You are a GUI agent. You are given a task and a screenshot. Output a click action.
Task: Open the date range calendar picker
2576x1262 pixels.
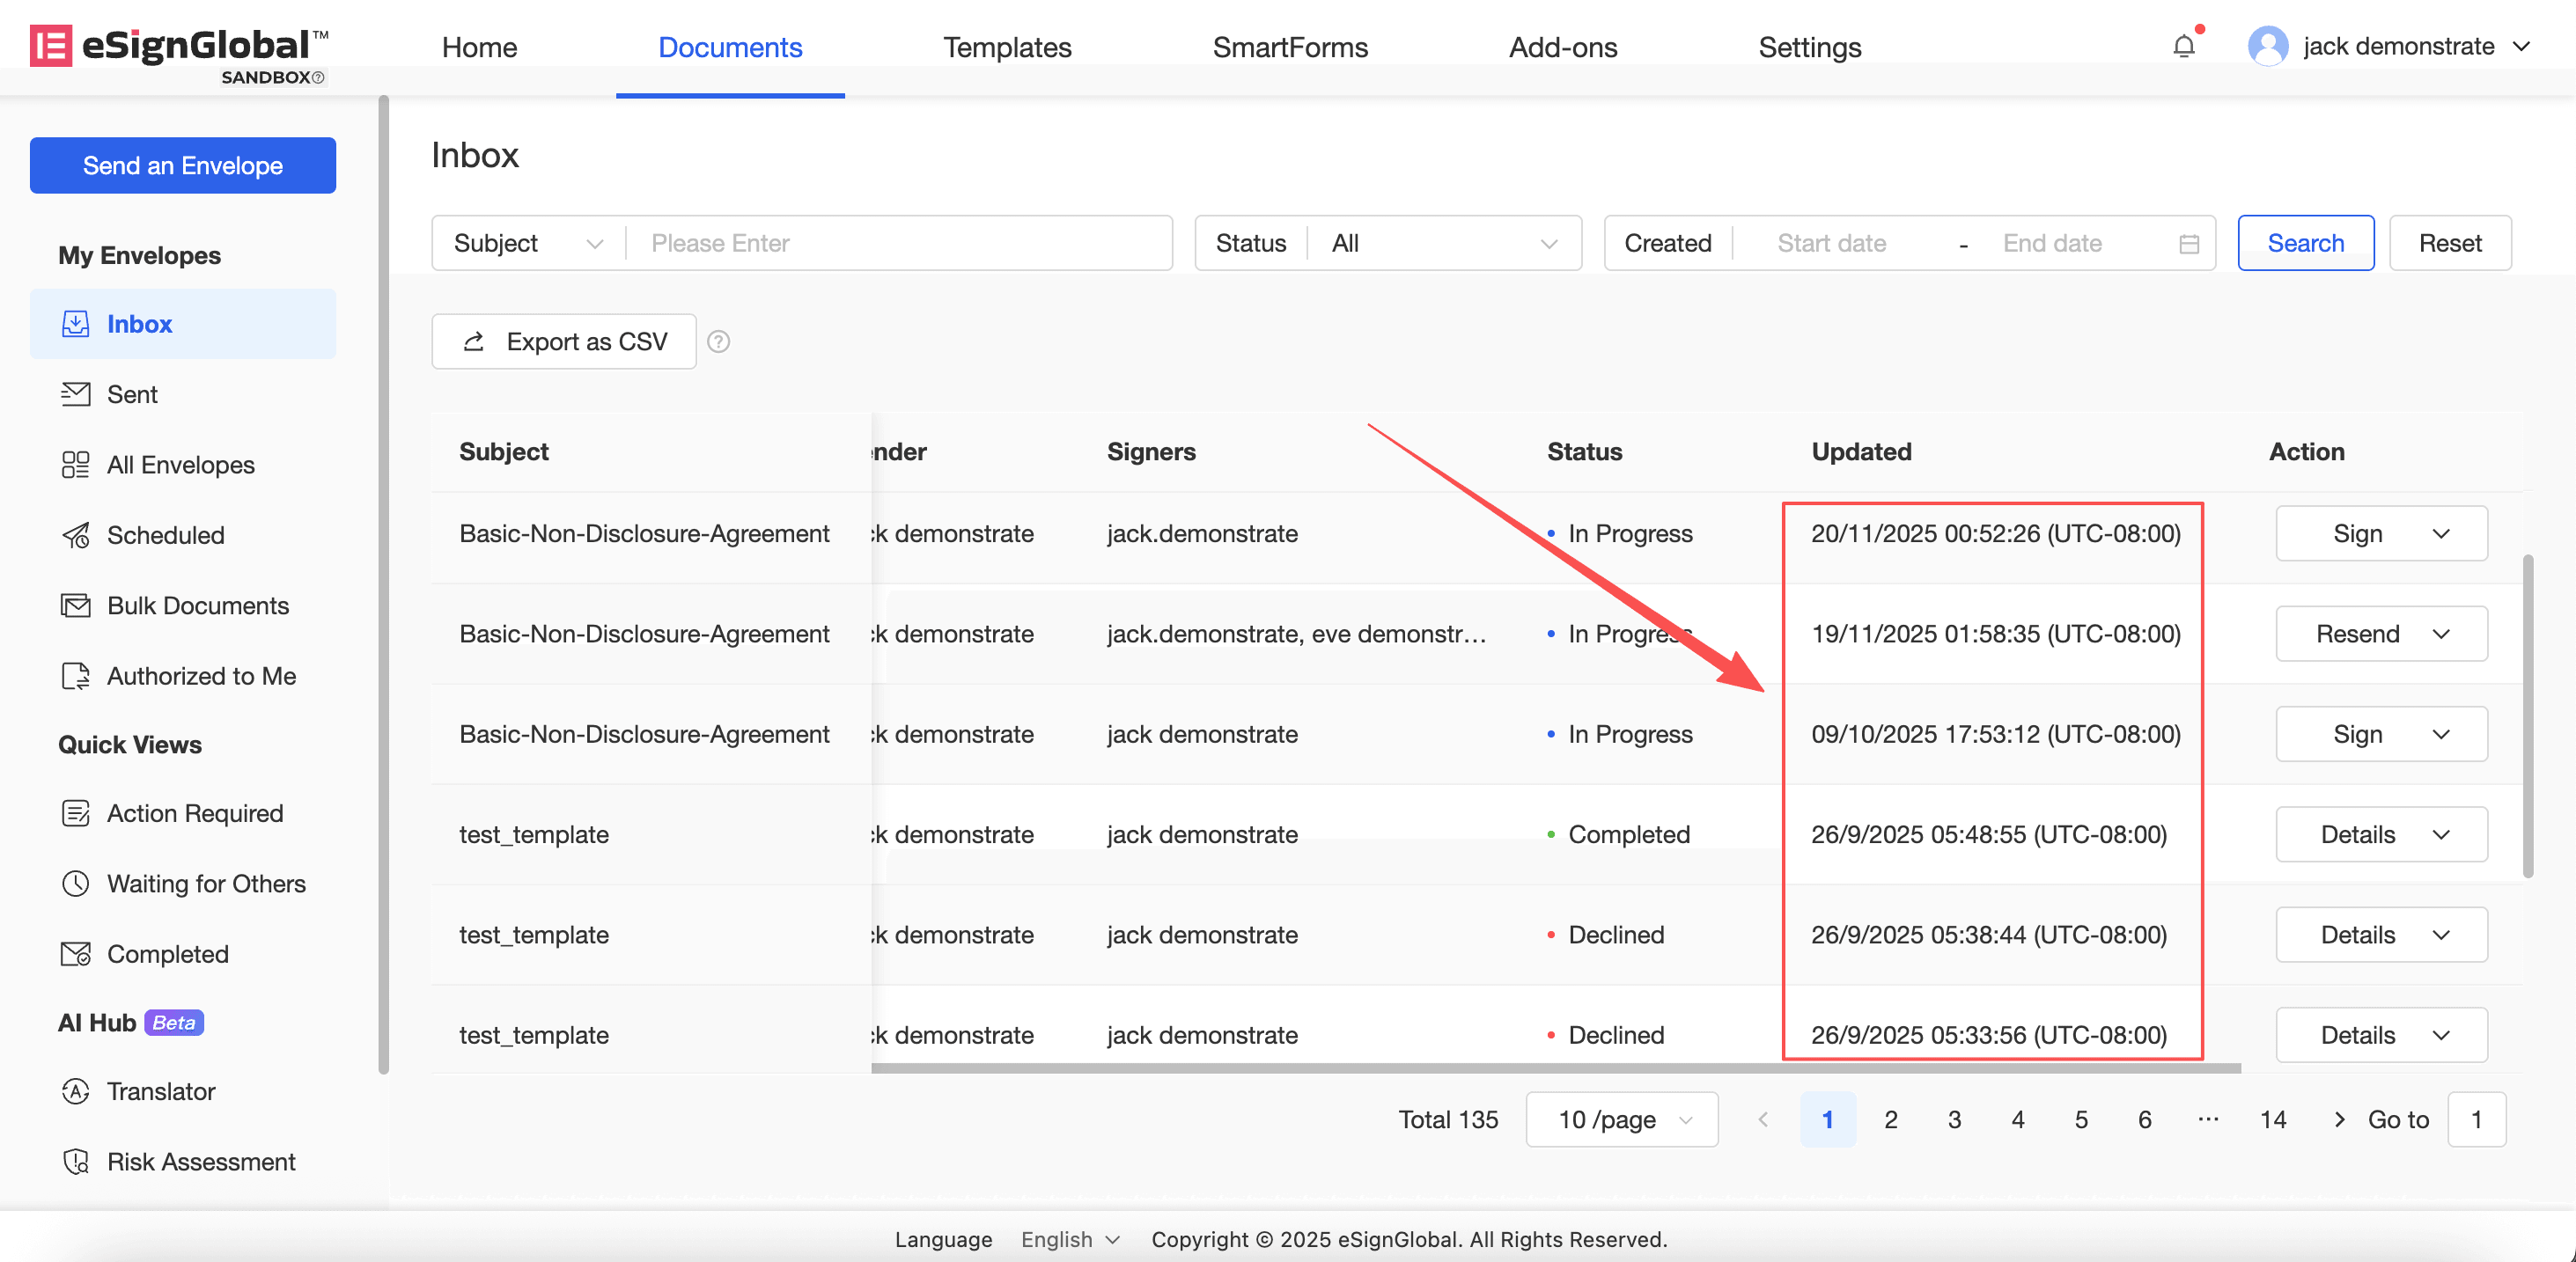pos(2188,243)
